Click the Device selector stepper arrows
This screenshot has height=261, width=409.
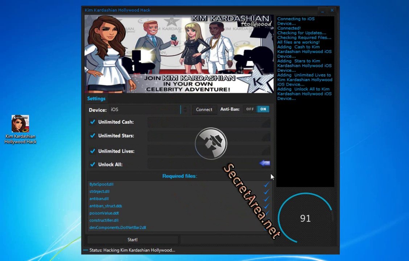tap(185, 109)
